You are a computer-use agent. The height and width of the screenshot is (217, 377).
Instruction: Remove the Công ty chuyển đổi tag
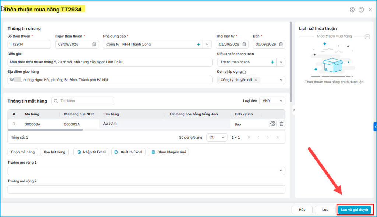[x=256, y=80]
